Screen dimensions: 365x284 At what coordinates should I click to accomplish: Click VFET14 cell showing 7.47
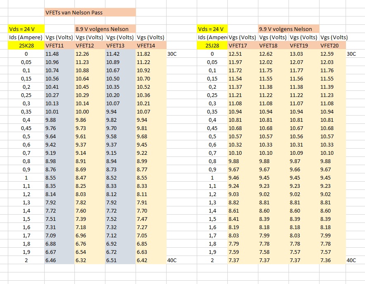[x=151, y=219]
